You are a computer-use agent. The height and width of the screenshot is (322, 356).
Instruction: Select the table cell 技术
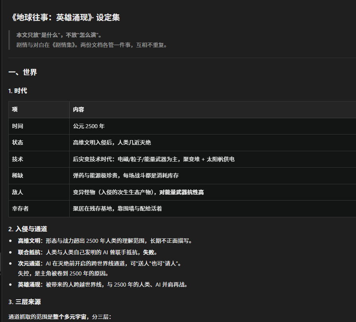[x=39, y=159]
